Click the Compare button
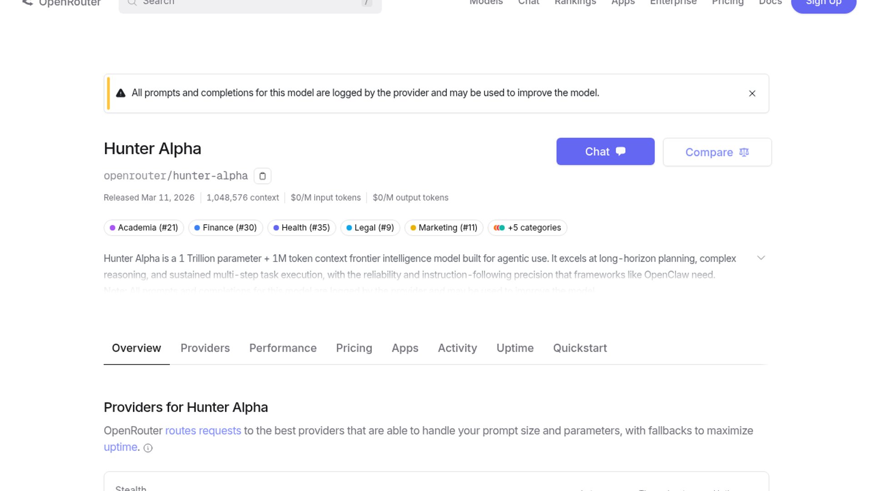873x491 pixels. [717, 152]
